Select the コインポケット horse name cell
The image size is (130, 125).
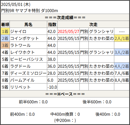click(x=28, y=38)
